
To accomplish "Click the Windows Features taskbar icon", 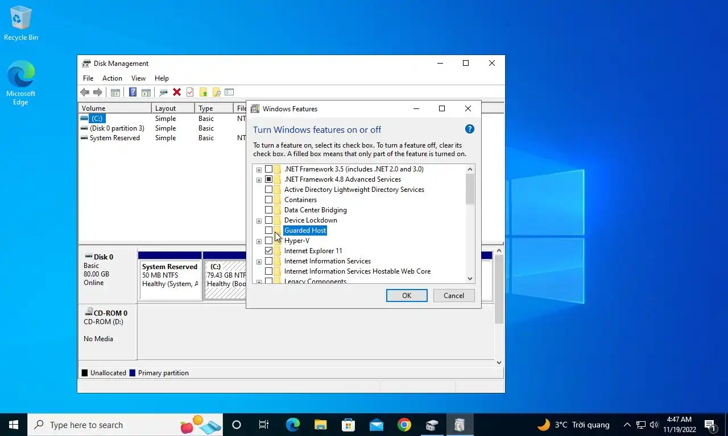I will point(460,425).
